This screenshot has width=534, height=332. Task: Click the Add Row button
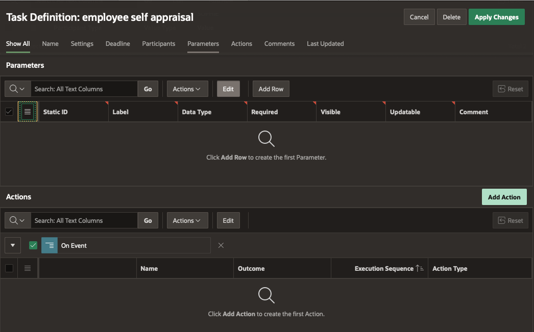pos(271,89)
